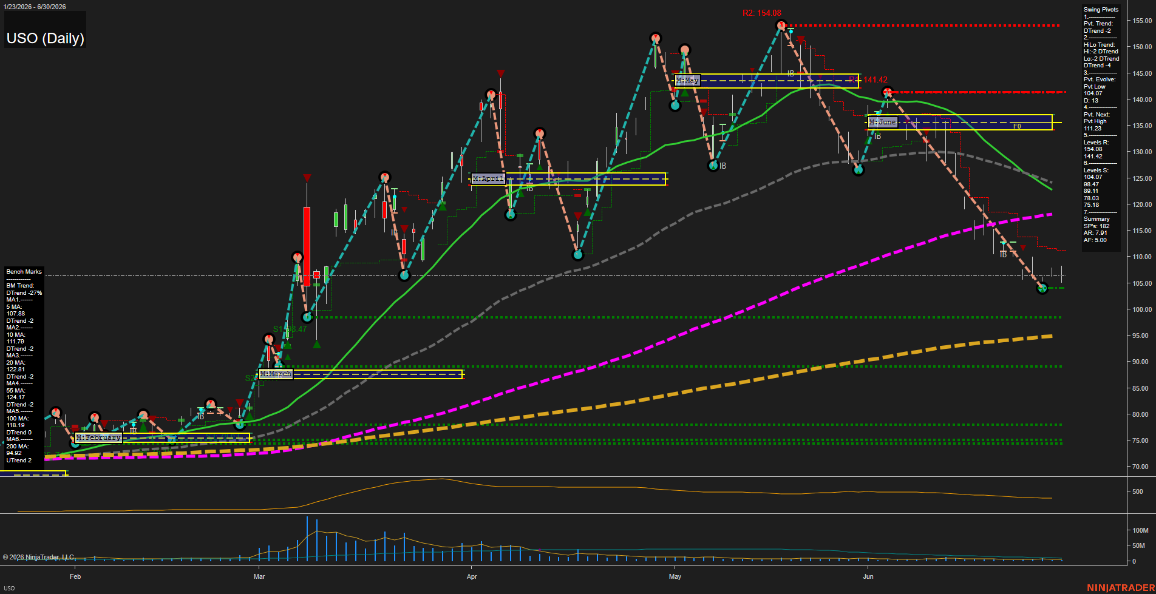Click the Feb date axis label

75,576
